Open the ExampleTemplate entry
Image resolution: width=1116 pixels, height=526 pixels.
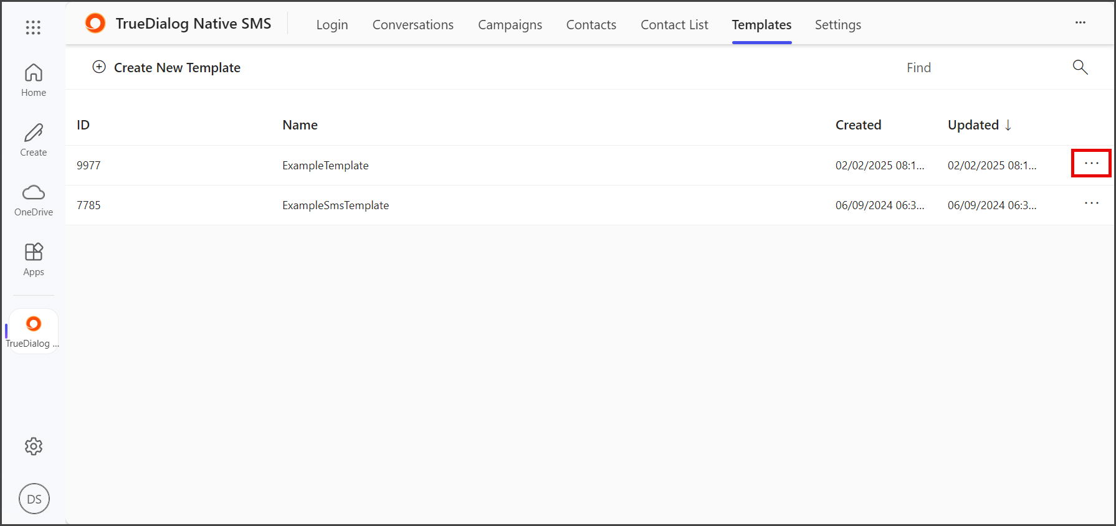(325, 166)
